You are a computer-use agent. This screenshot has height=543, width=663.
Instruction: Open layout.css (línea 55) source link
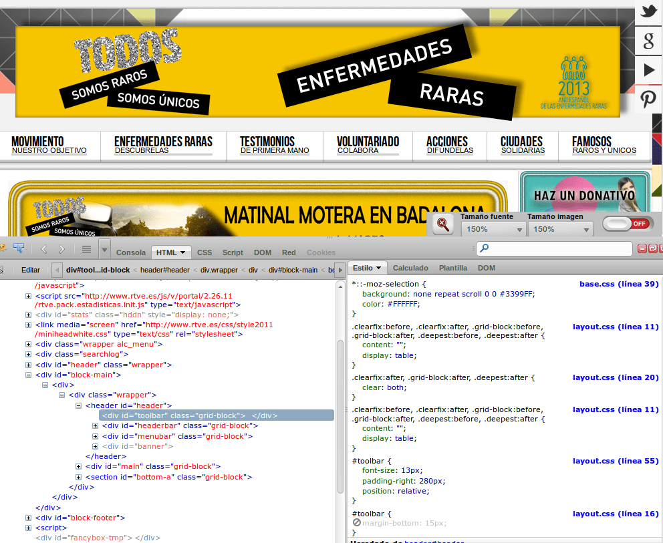click(616, 461)
